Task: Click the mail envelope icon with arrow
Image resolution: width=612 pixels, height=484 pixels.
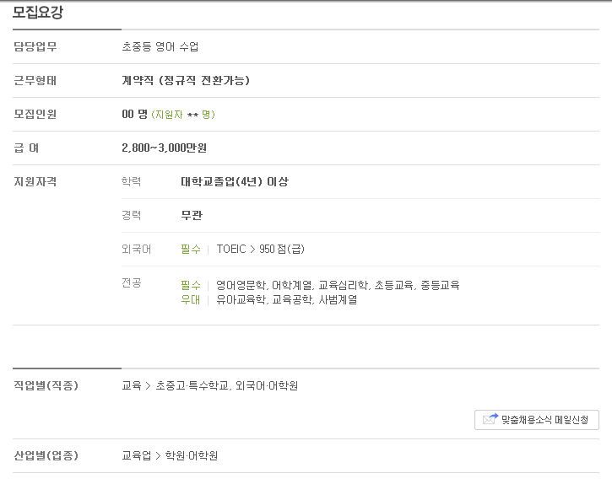Action: click(x=490, y=419)
